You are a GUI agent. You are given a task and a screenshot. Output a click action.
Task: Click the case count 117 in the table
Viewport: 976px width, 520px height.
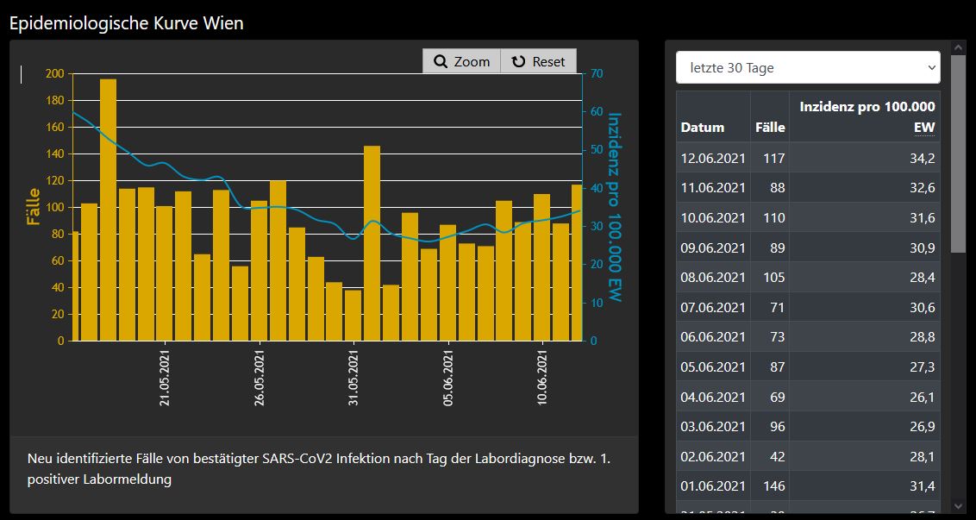pyautogui.click(x=774, y=158)
